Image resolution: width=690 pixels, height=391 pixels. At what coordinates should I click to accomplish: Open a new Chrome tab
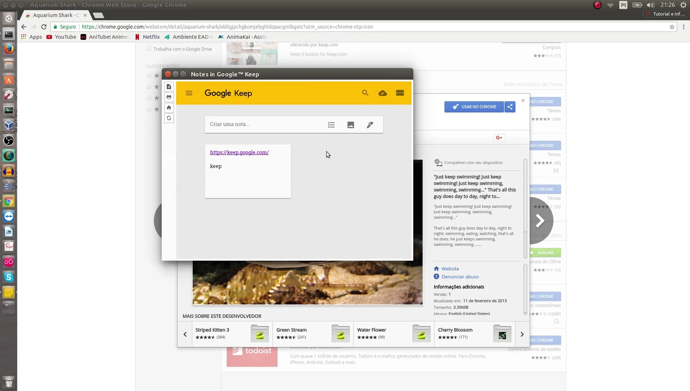pos(98,15)
